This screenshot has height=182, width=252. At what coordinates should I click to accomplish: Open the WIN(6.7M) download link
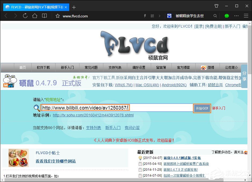pyautogui.click(x=123, y=85)
